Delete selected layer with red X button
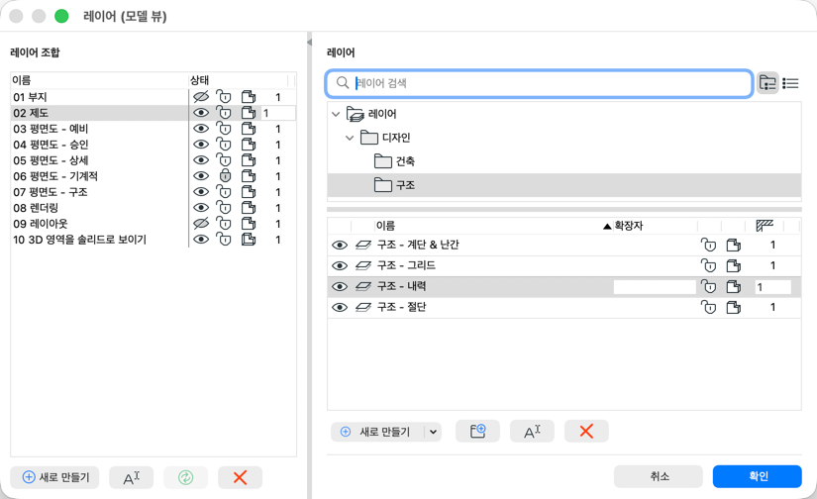 tap(586, 432)
